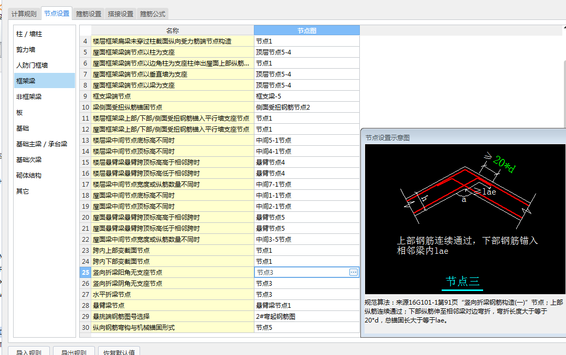
Task: Click 框支梁-5 in row 9
Action: (x=307, y=96)
